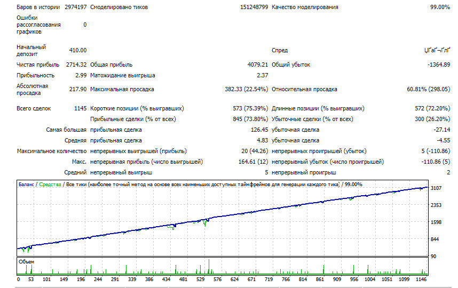Click trade number 53 on the x-axis
The width and height of the screenshot is (458, 288).
31,279
